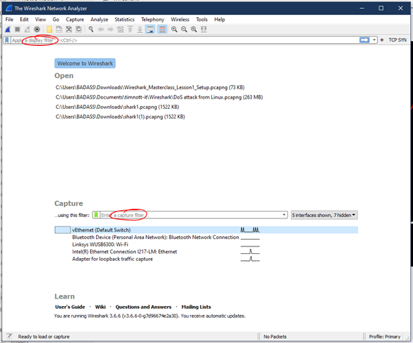Toggle packet colorization in toolbar

163,29
